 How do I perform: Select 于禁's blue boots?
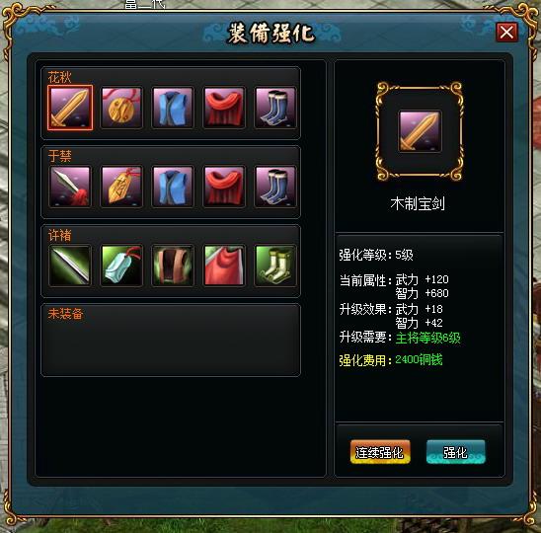(x=275, y=187)
